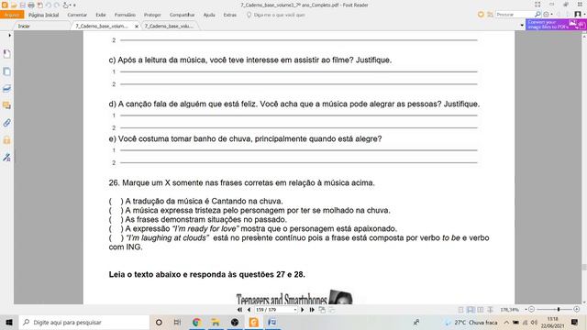Click the zoom out minus button
This screenshot has width=587, height=330.
532,310
